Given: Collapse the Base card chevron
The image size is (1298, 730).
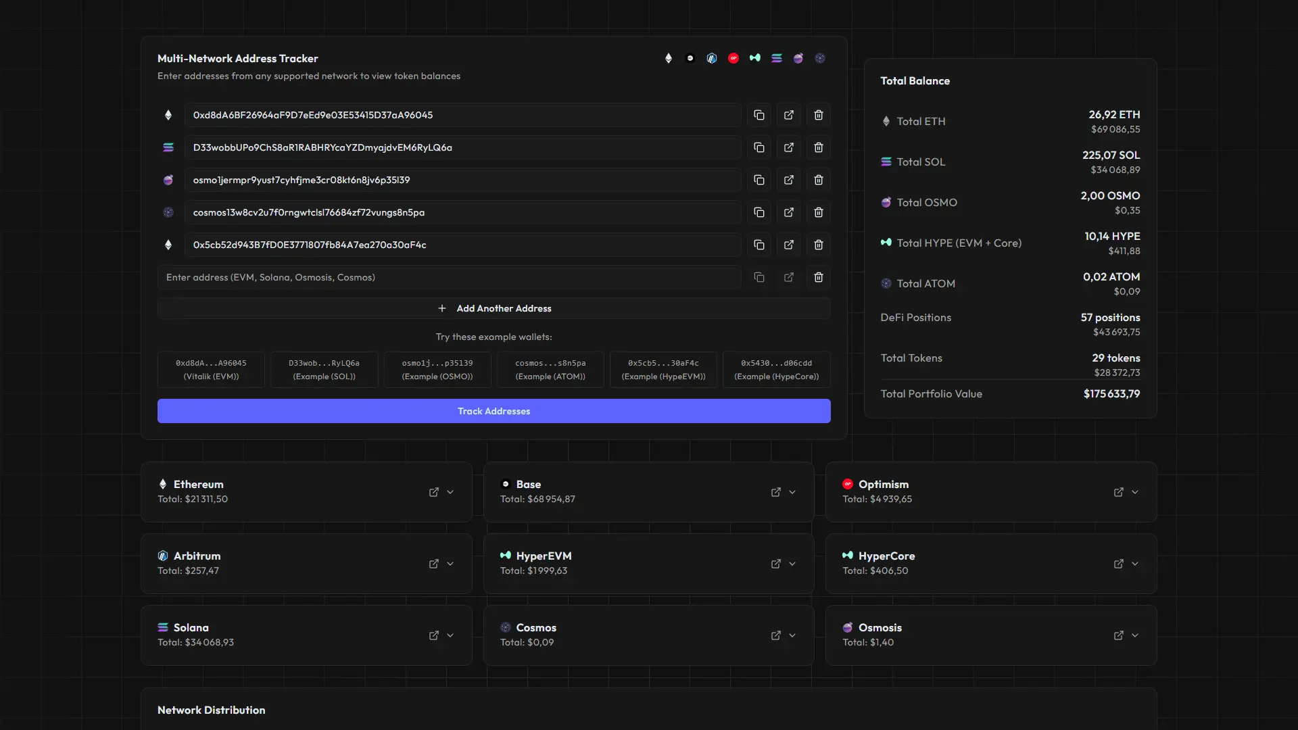Looking at the screenshot, I should pyautogui.click(x=792, y=492).
